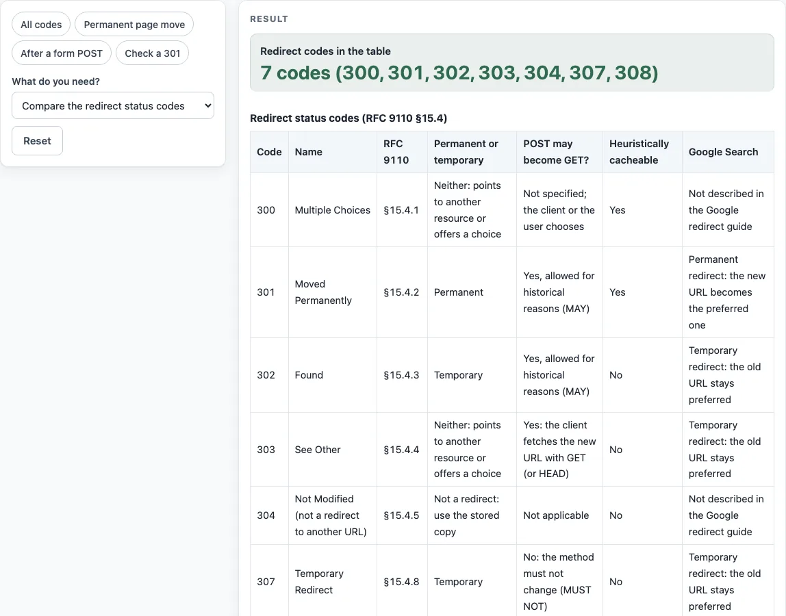Click the See Other name cell
Screen dimensions: 786x616
coord(332,450)
